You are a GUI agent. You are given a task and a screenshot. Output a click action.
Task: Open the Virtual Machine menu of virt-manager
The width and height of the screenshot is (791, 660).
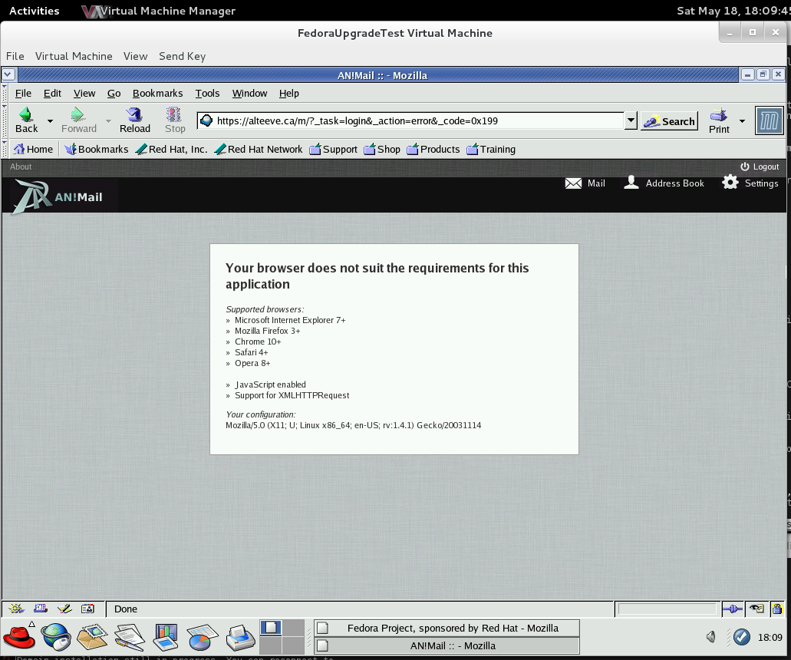pyautogui.click(x=74, y=56)
